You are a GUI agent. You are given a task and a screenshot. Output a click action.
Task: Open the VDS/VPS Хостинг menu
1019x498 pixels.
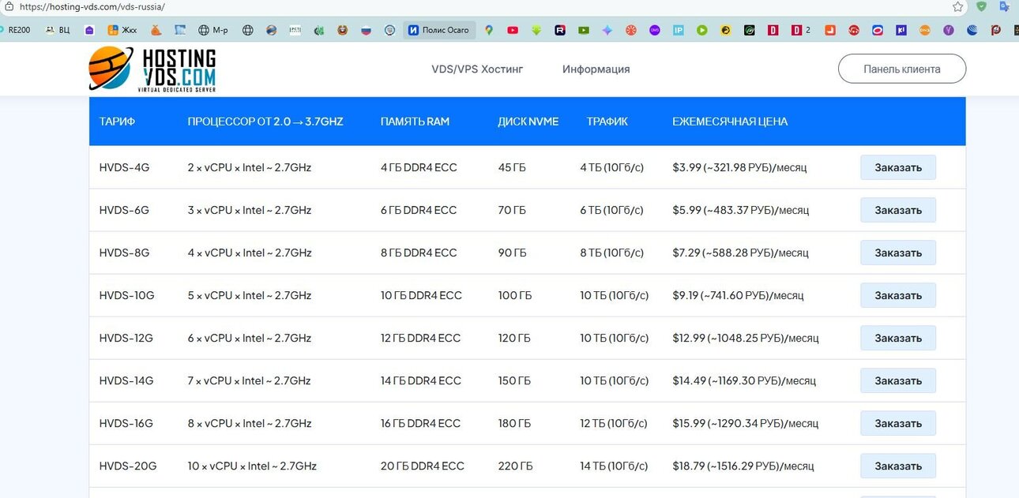tap(477, 69)
